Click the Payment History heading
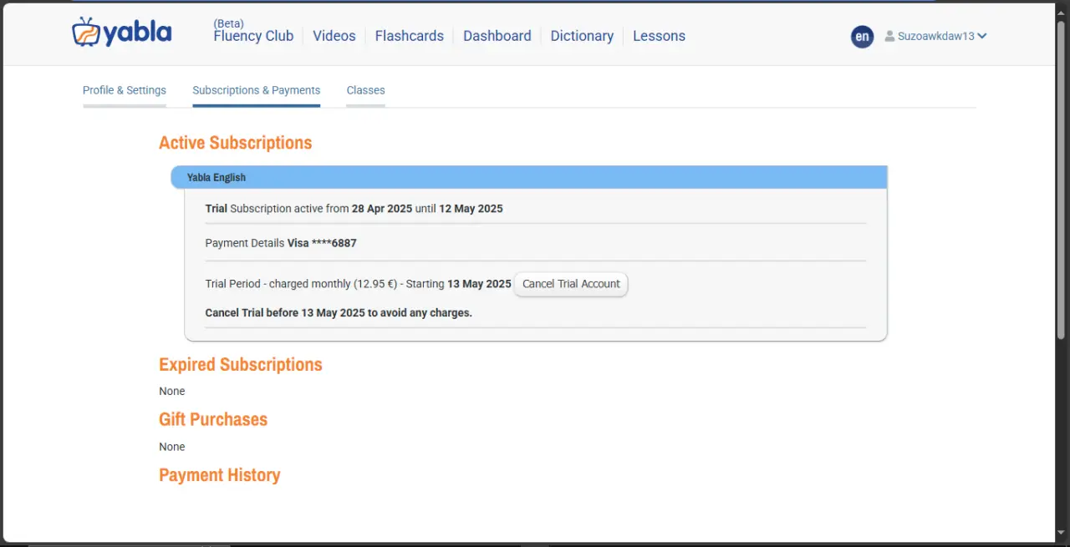 tap(220, 475)
